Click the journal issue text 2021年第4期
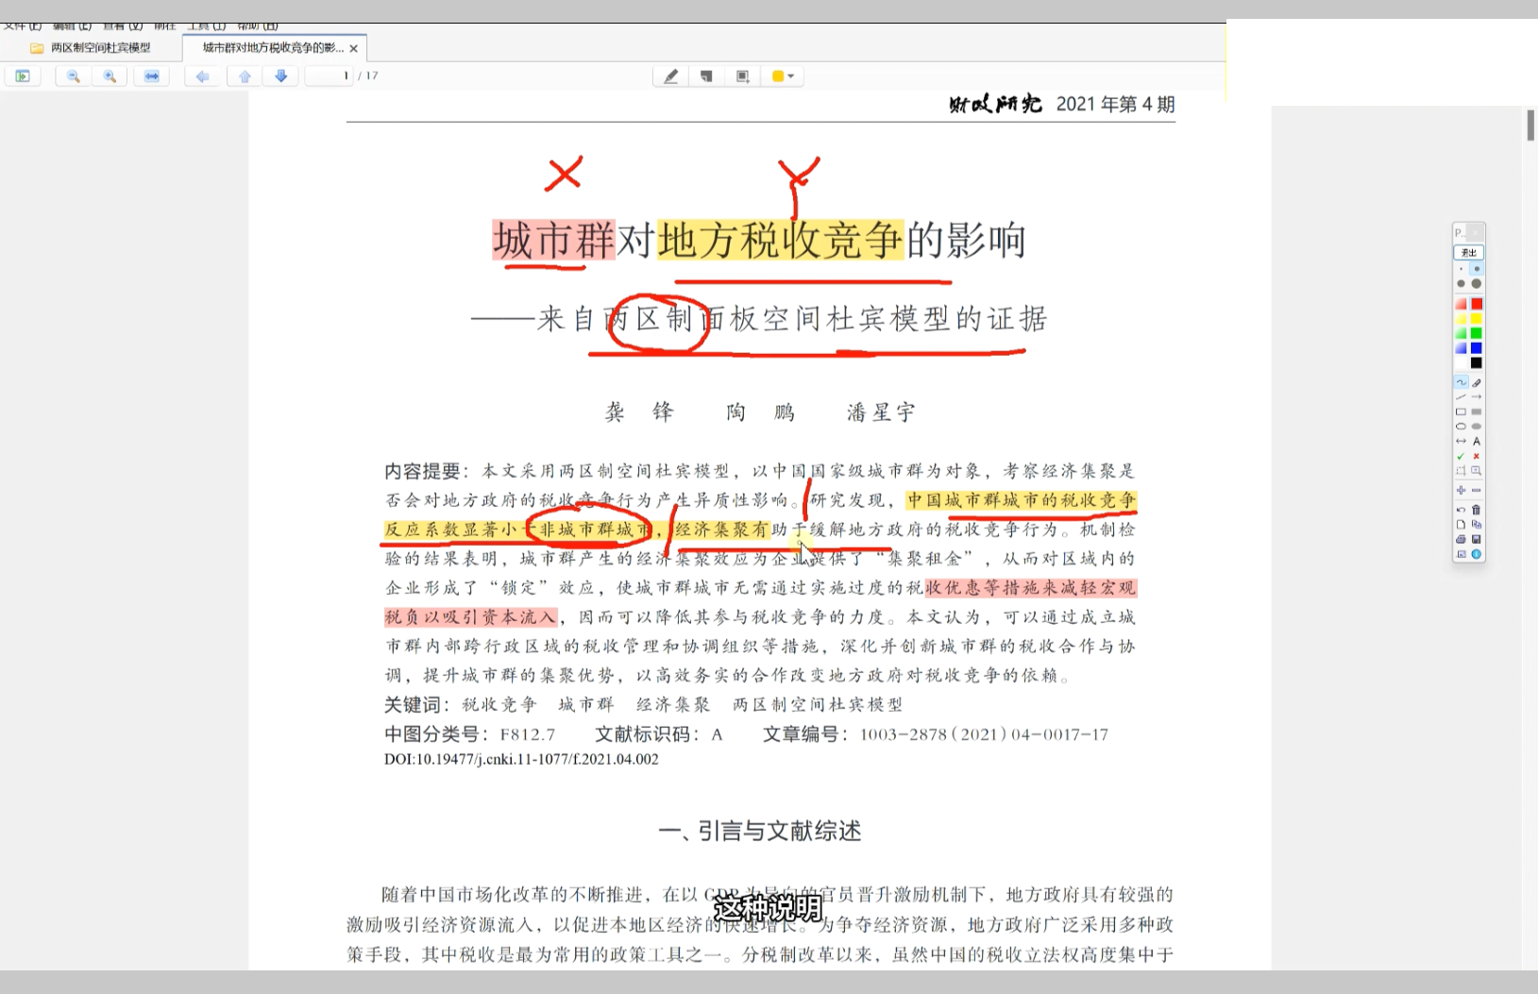 [1115, 104]
